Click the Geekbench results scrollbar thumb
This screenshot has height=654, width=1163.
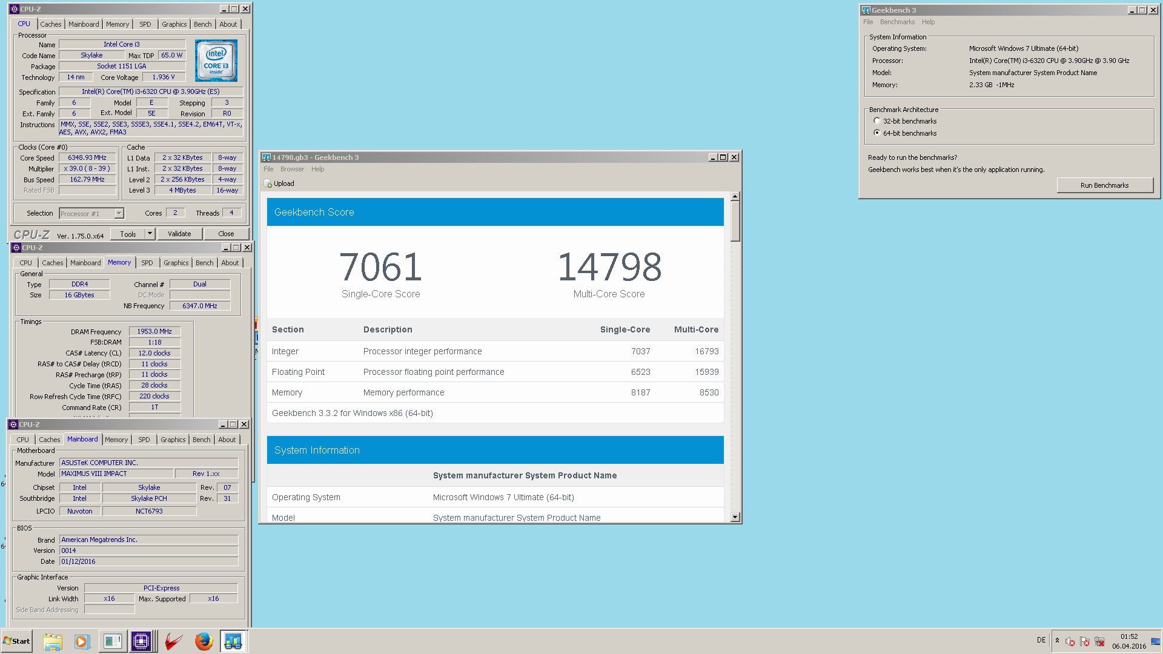(x=735, y=222)
